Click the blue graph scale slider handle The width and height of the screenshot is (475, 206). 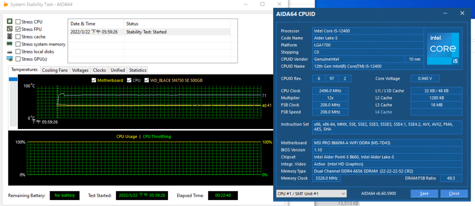13,79
